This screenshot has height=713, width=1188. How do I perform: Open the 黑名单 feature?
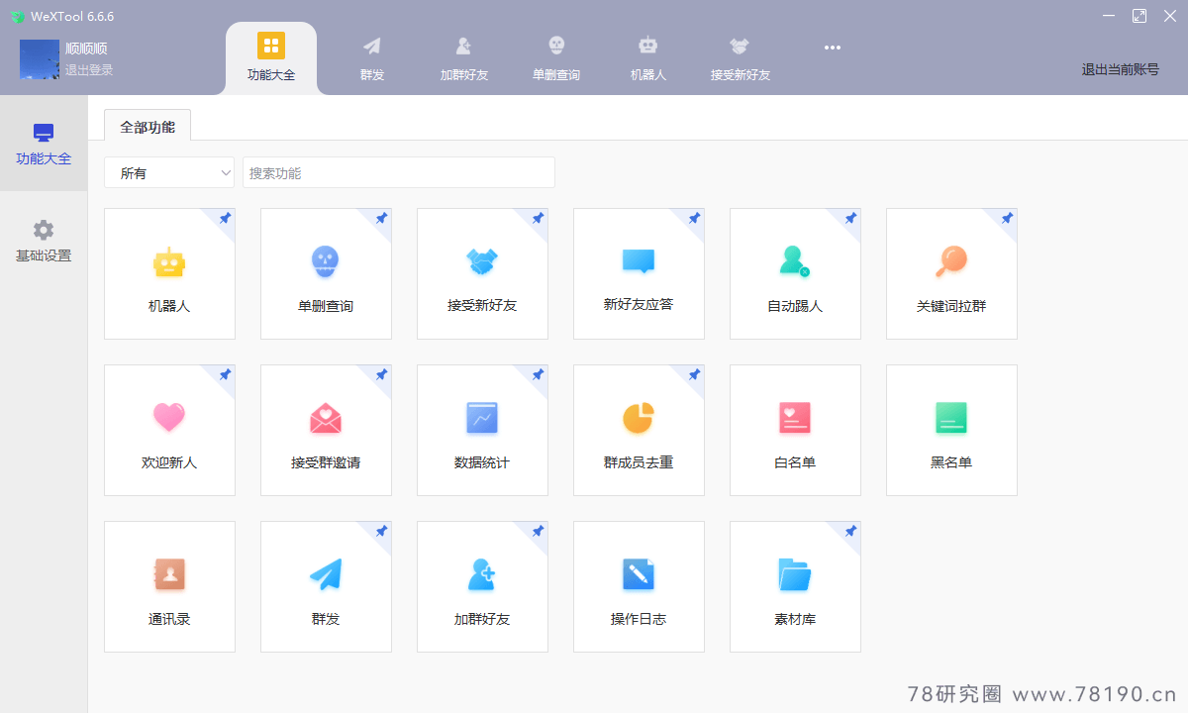coord(951,430)
